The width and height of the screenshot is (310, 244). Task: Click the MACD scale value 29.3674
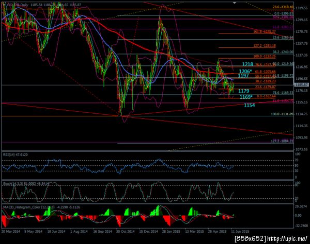click(301, 206)
